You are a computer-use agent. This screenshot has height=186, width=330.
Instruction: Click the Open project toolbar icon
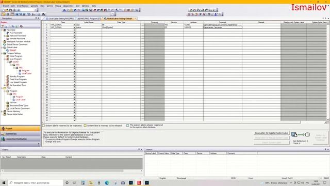point(7,10)
